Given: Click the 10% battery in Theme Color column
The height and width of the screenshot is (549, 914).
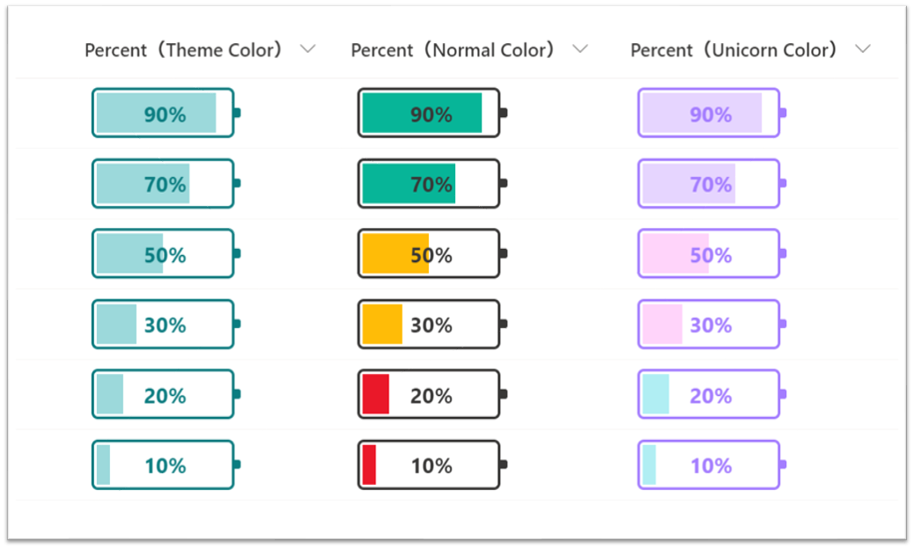Looking at the screenshot, I should (164, 465).
